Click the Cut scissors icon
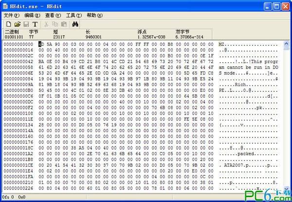This screenshot has height=202, width=292. click(47, 24)
